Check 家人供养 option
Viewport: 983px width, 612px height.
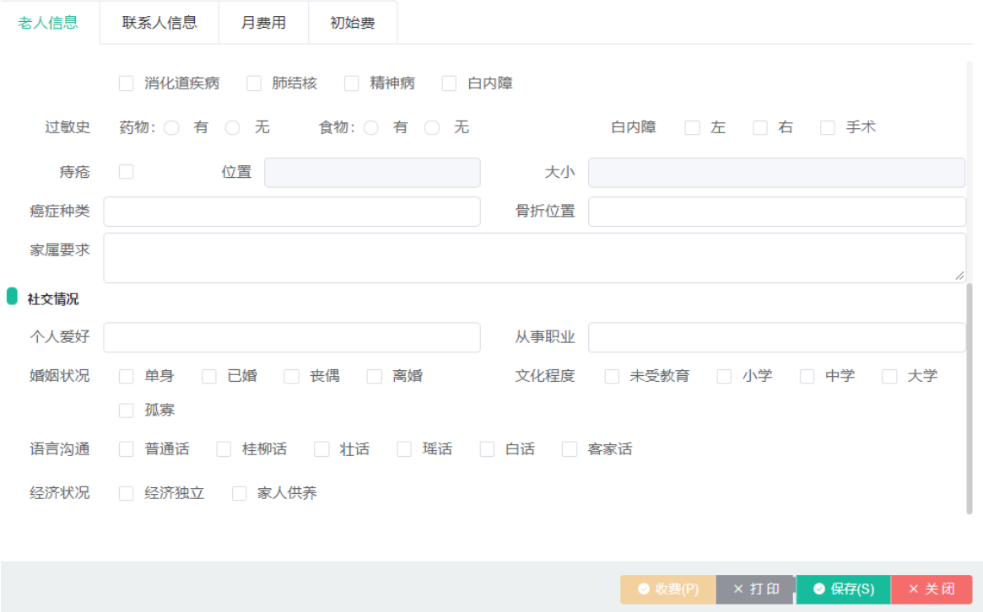point(239,494)
